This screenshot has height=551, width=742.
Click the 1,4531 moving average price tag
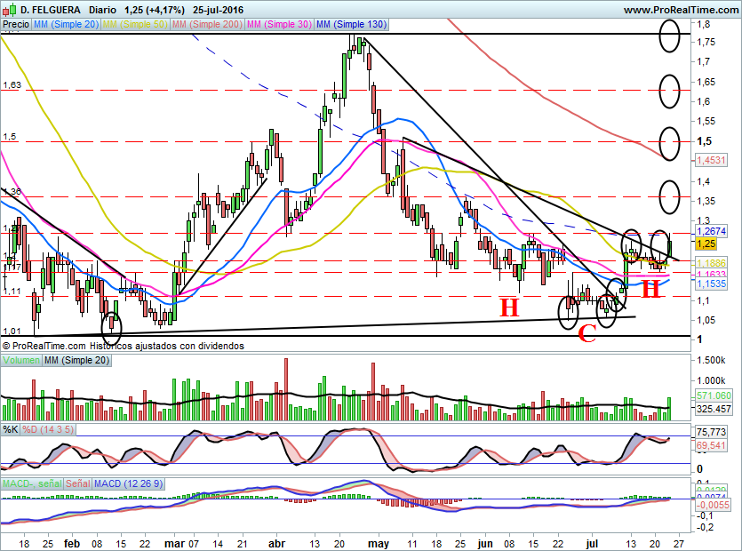tap(711, 160)
